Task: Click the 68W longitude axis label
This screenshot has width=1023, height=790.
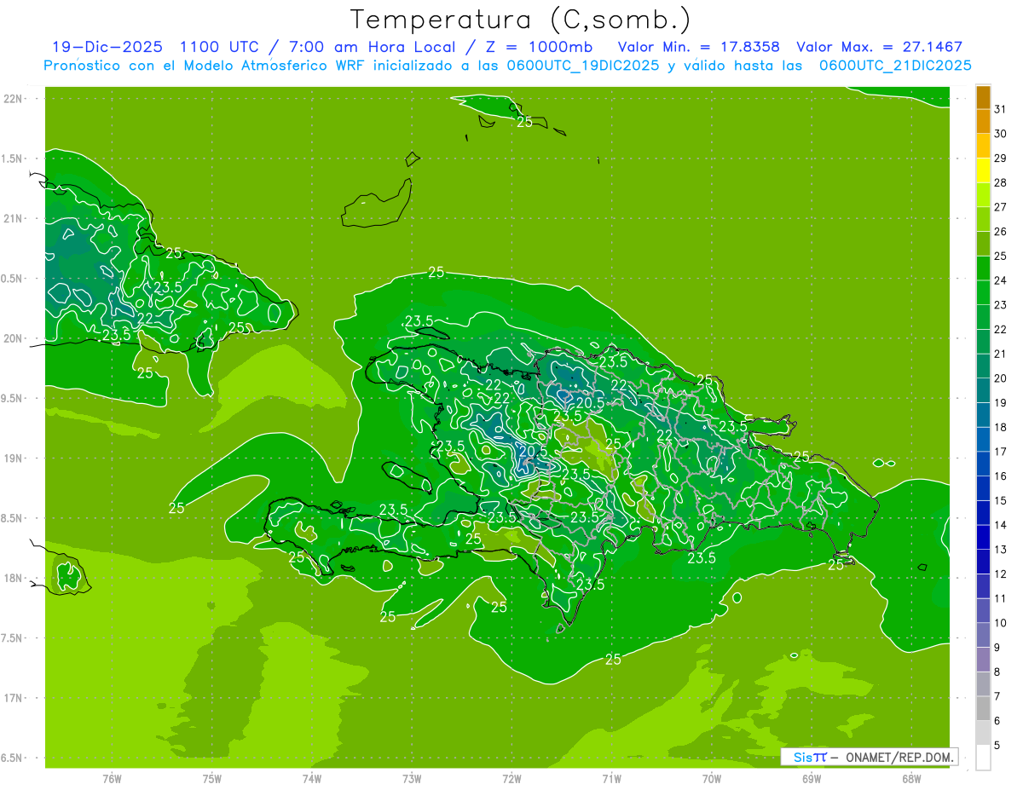Action: pyautogui.click(x=910, y=778)
